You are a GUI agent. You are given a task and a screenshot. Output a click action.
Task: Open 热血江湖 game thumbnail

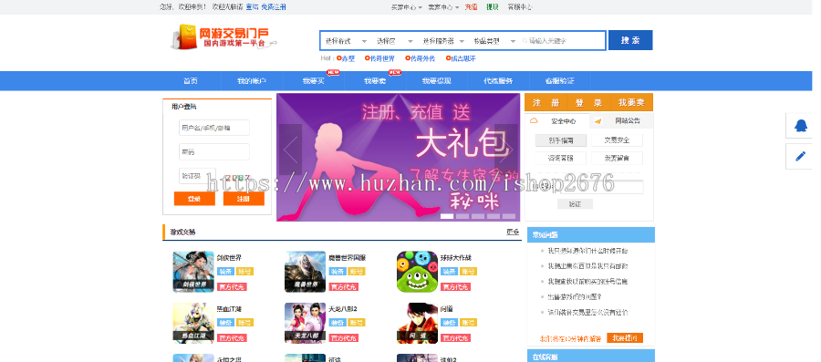tap(193, 323)
